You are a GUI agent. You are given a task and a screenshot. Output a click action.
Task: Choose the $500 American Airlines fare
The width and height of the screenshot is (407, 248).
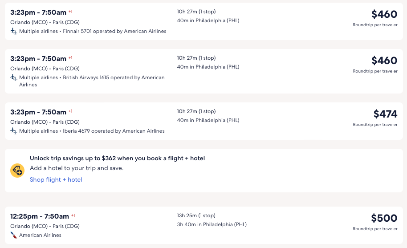click(x=384, y=218)
